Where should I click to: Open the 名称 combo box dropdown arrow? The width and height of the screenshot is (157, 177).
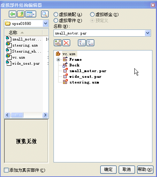[x=148, y=33]
